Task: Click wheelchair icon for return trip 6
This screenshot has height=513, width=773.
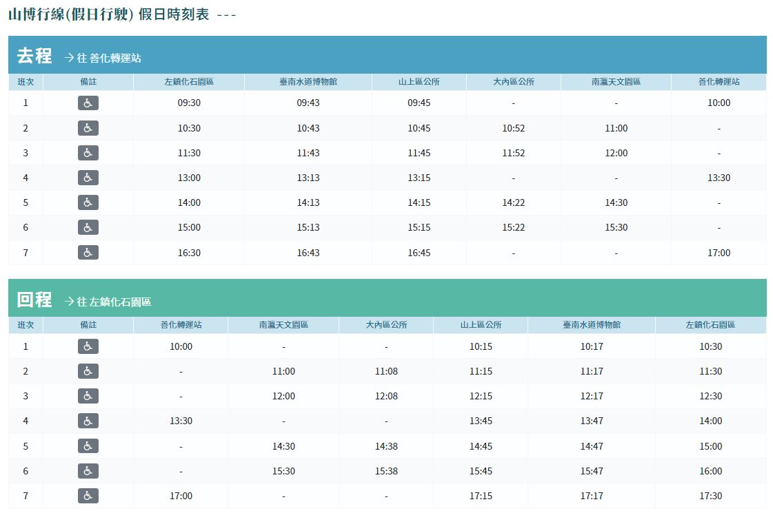Action: (88, 471)
